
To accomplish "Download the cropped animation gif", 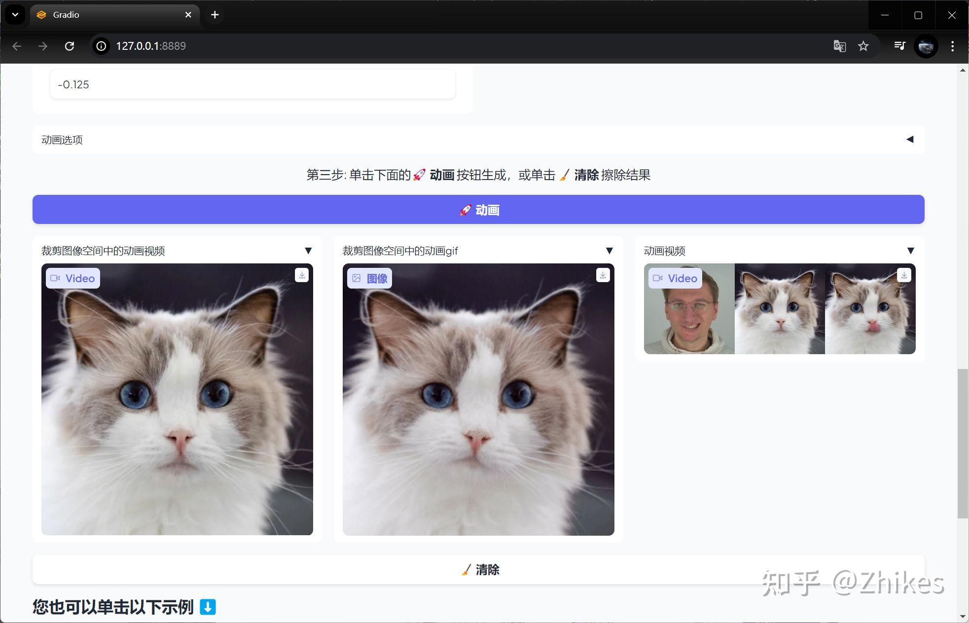I will (603, 275).
